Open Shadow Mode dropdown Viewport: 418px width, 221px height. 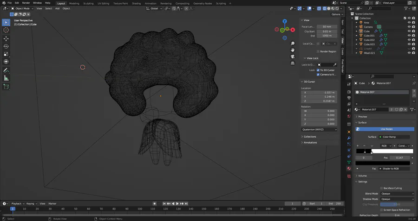(397, 199)
